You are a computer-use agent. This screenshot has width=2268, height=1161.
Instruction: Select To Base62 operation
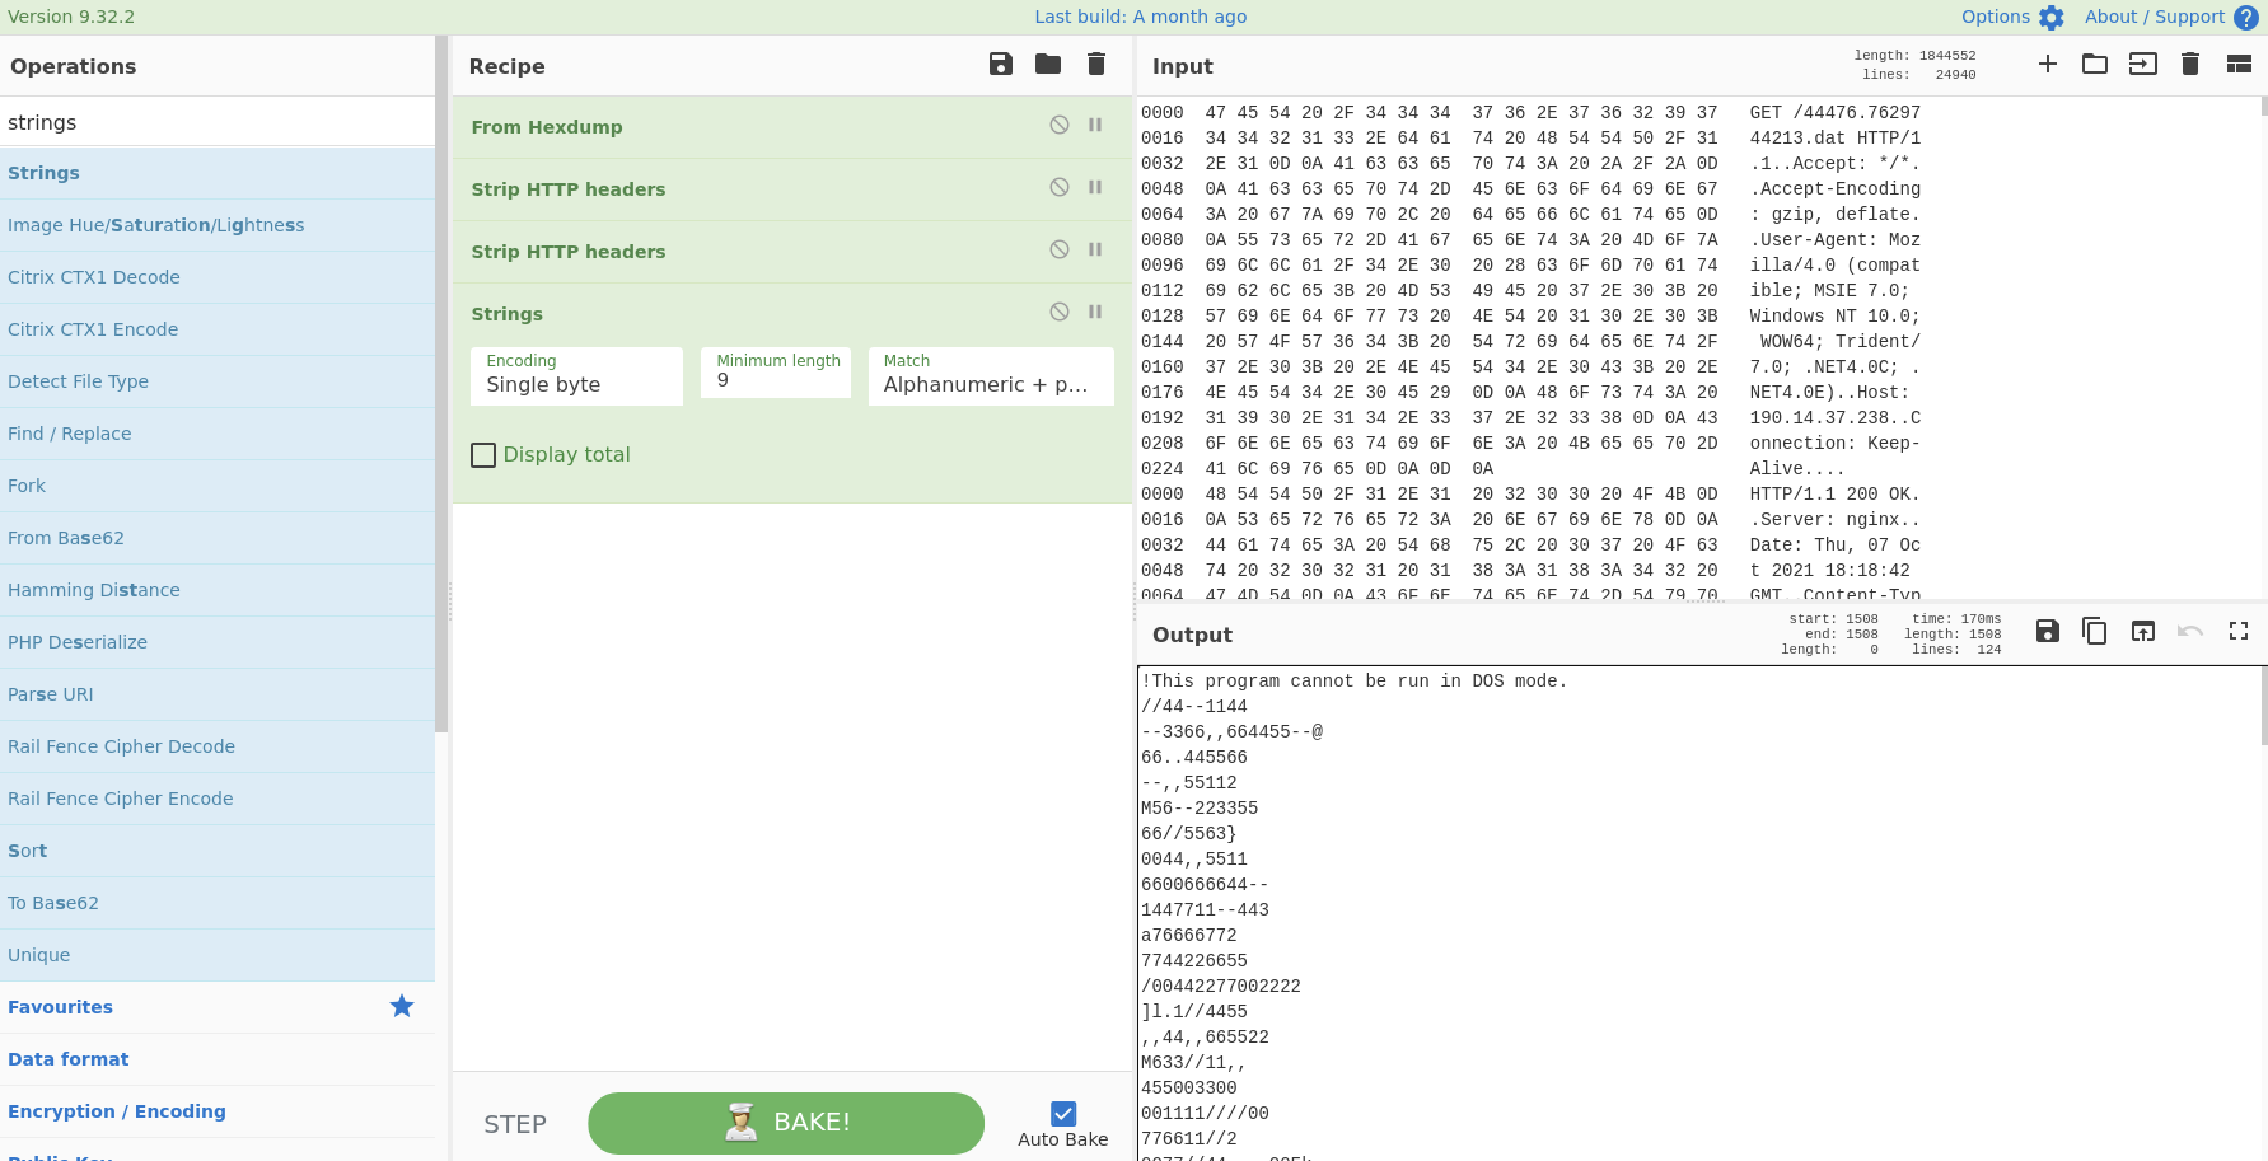pos(218,903)
